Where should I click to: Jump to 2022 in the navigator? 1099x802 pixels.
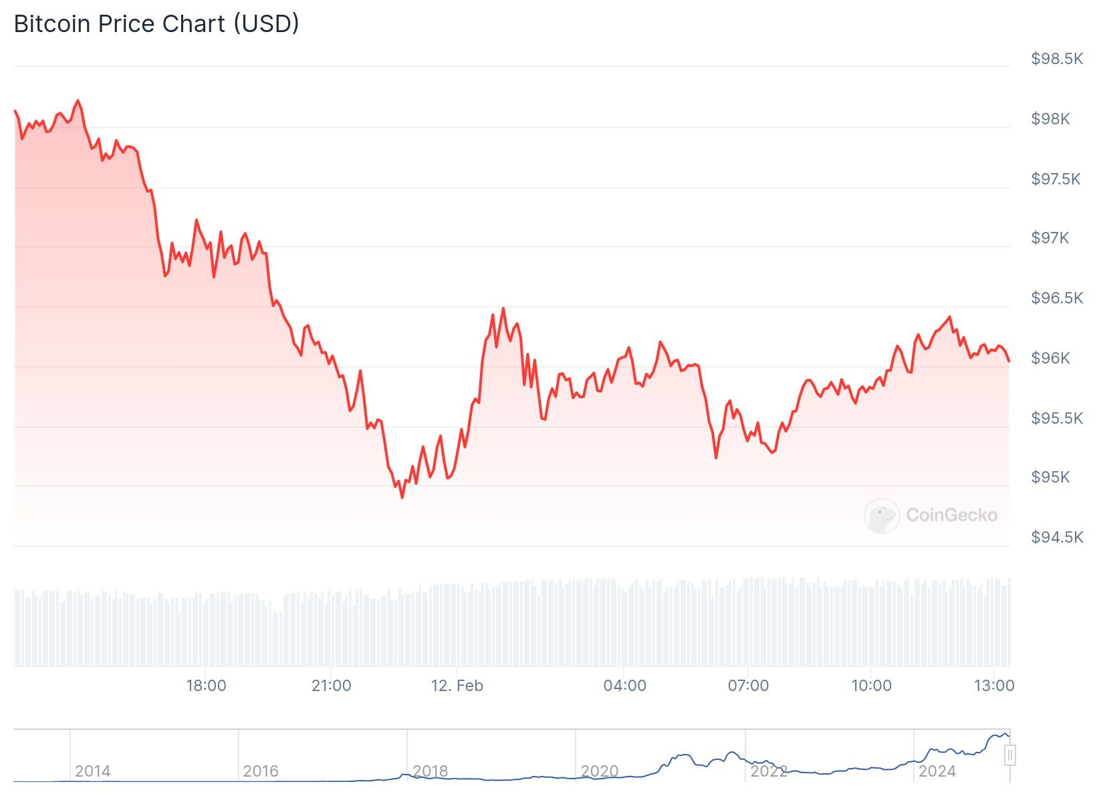click(x=768, y=771)
